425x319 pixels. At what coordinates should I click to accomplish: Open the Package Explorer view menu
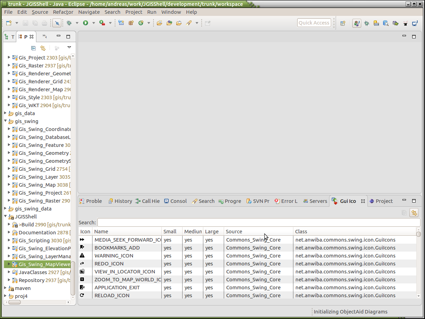coord(69,48)
